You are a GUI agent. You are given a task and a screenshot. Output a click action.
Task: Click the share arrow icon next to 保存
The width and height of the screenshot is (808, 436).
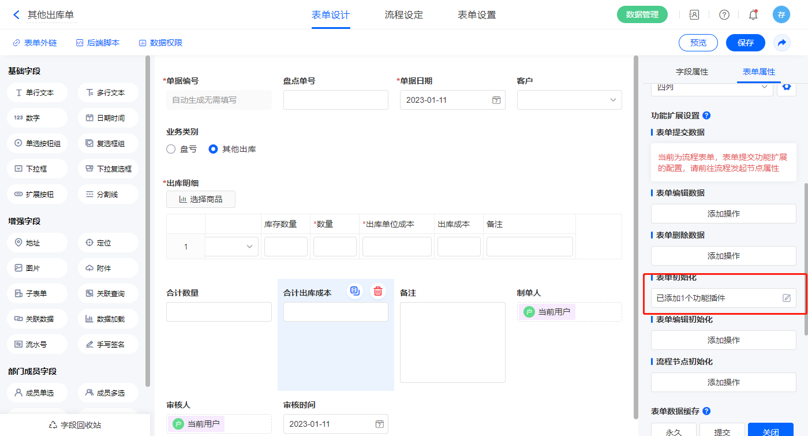point(782,43)
